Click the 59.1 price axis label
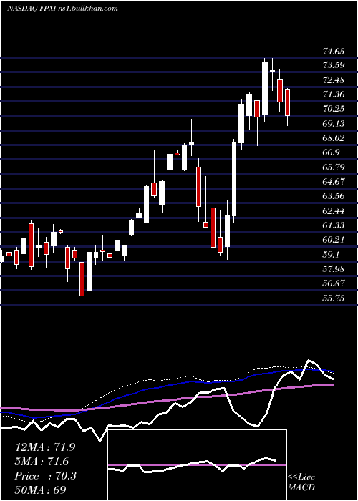Viewport: 358px width, 501px height. pyautogui.click(x=331, y=255)
